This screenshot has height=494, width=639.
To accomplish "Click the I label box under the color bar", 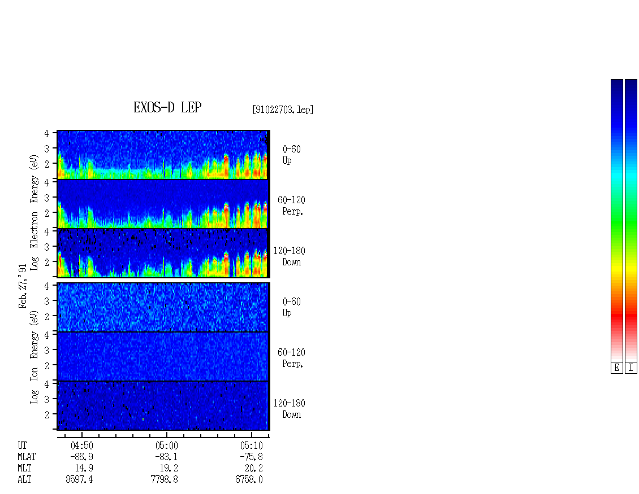I will coord(631,368).
